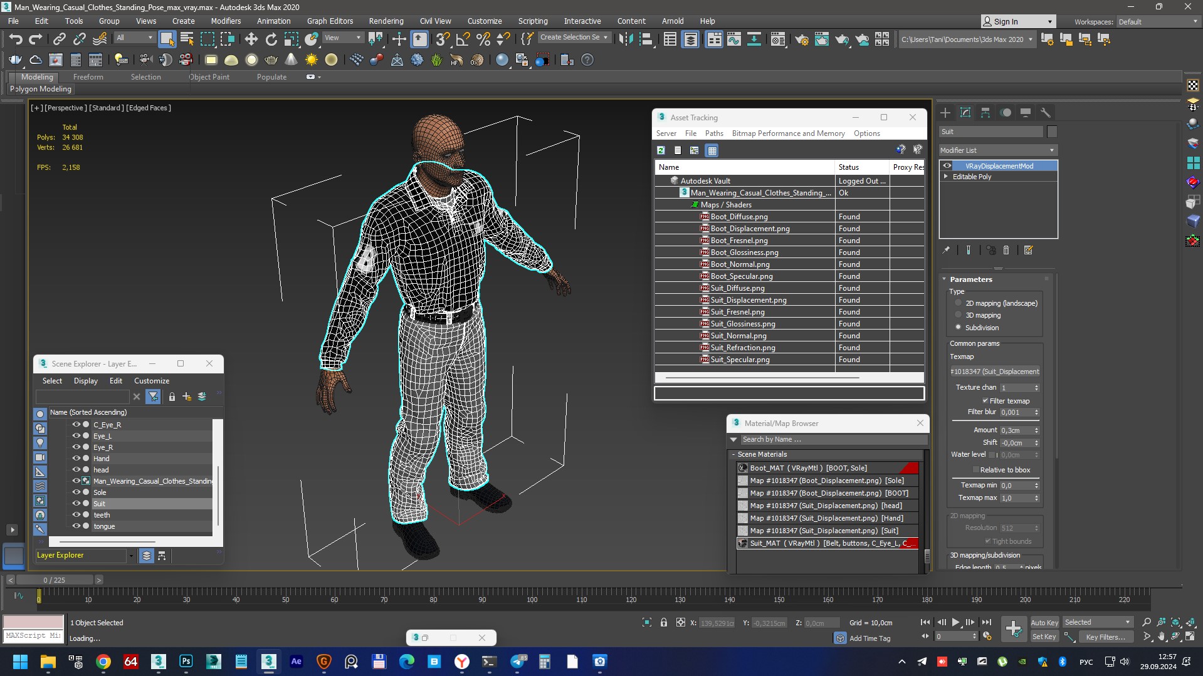Switch to the Freeform ribbon tab
The image size is (1203, 676).
point(88,77)
